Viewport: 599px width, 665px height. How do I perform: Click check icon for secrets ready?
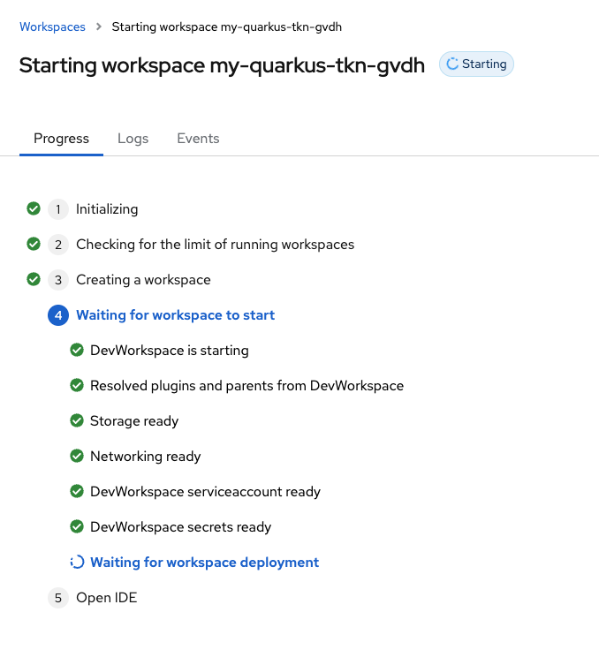[x=77, y=526]
